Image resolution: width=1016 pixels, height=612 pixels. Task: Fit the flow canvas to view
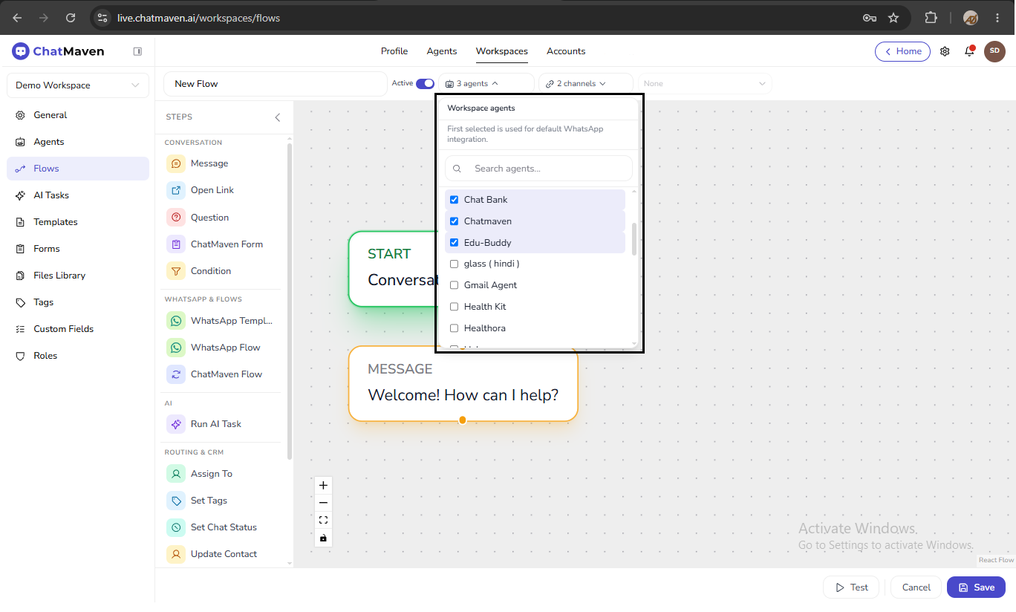[x=323, y=520]
